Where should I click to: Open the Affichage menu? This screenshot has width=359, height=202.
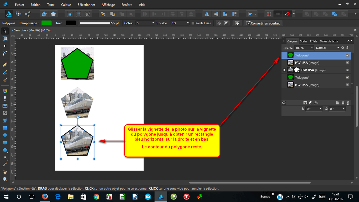point(108,5)
